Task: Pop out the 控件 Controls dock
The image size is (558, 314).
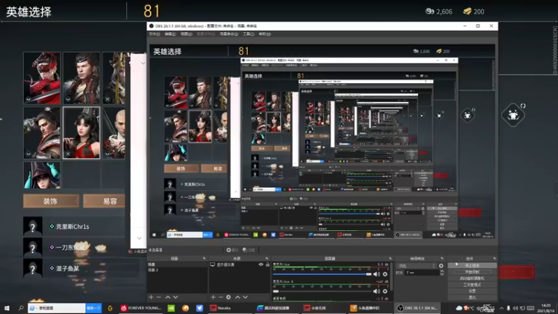Action: (495, 258)
